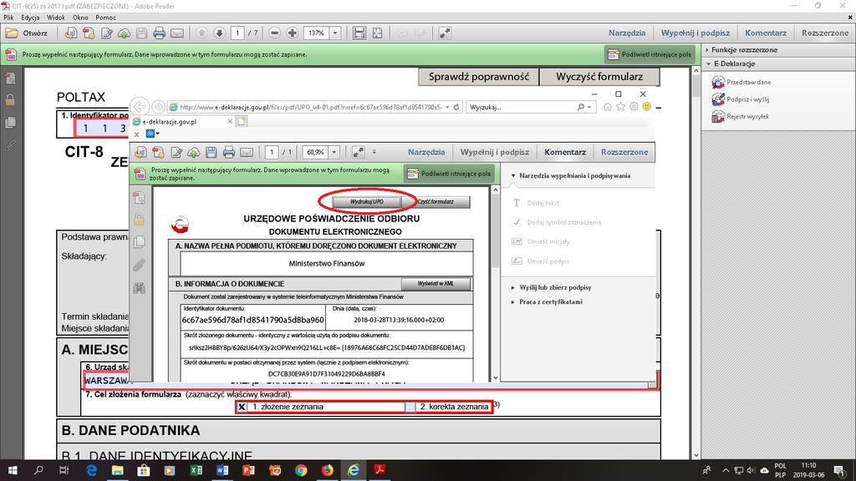
Task: Click the print icon in the main toolbar
Action: (x=159, y=33)
